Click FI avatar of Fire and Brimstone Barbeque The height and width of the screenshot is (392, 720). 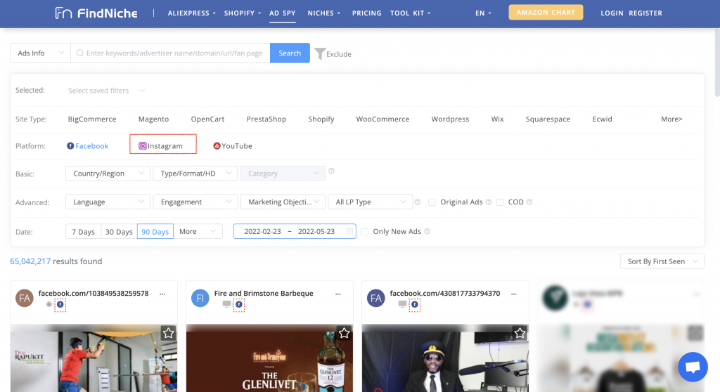[200, 299]
